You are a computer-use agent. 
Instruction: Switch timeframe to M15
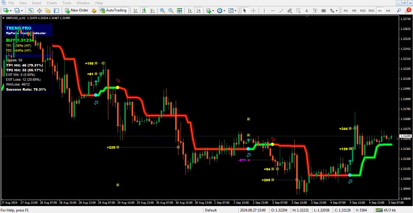(363, 11)
